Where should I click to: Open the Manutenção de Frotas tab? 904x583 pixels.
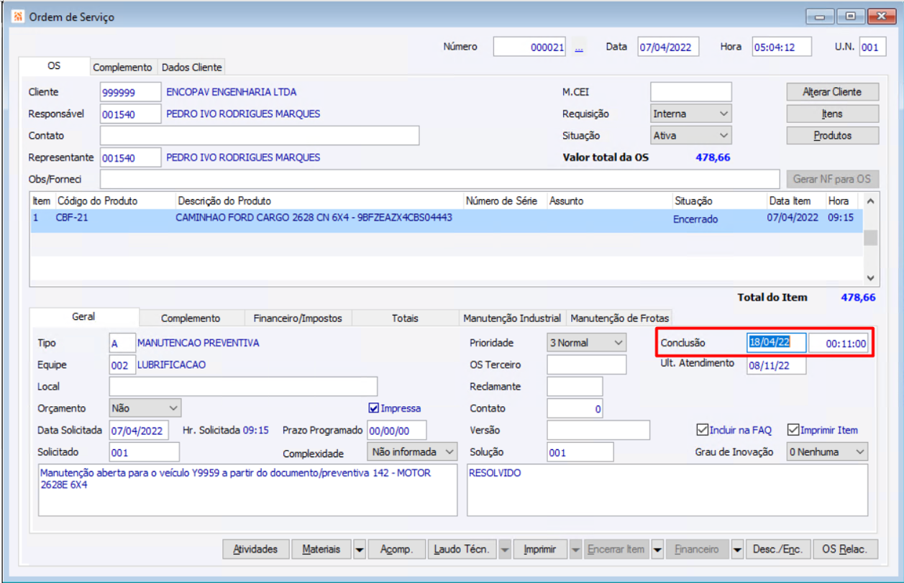click(619, 318)
